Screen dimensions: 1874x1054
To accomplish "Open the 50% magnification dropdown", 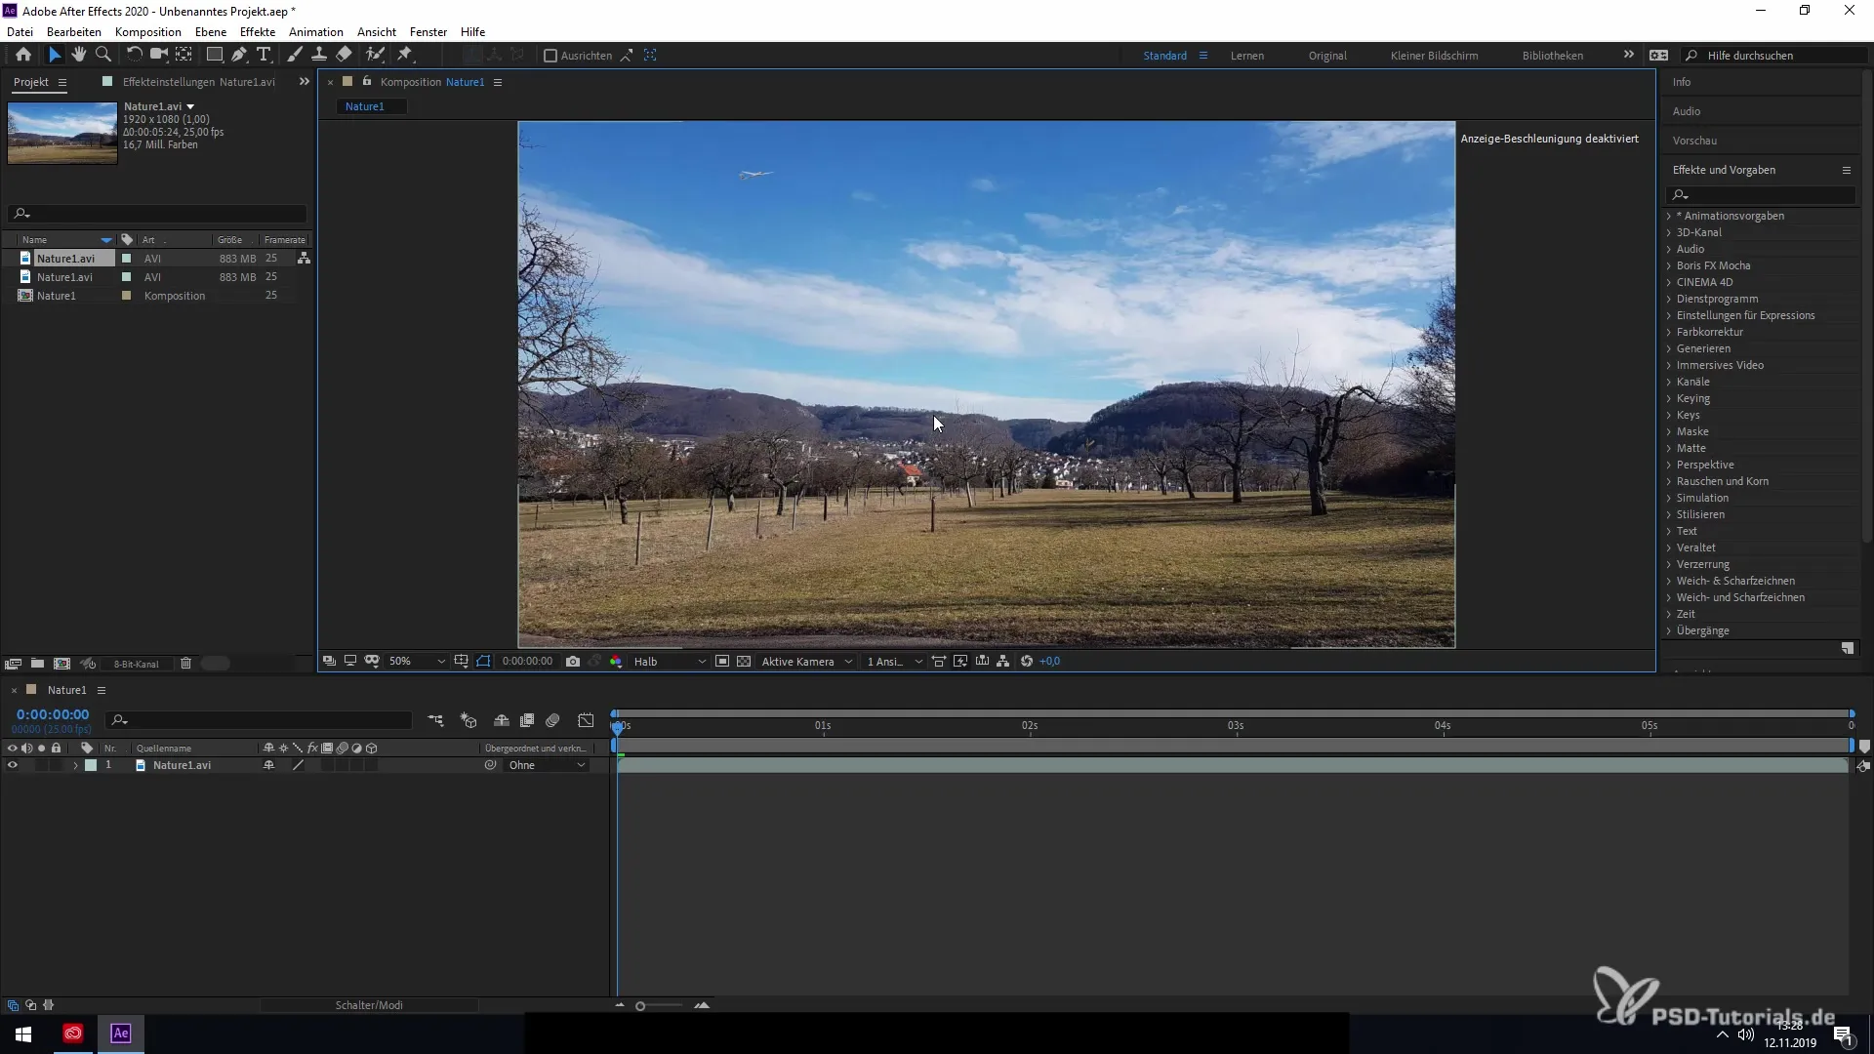I will [417, 661].
